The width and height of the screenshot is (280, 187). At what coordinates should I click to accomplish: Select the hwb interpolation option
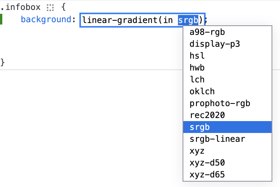pyautogui.click(x=197, y=68)
